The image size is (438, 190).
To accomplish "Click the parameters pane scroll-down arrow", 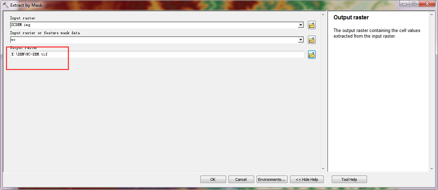I will tap(323, 169).
